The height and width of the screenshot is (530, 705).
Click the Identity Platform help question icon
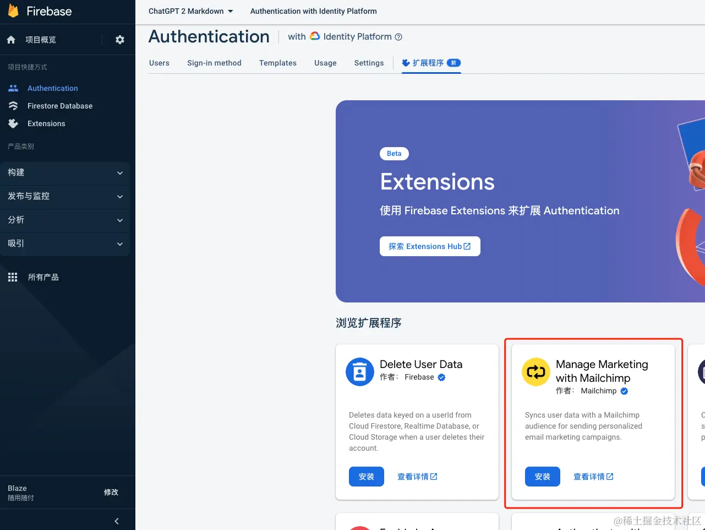click(x=398, y=37)
